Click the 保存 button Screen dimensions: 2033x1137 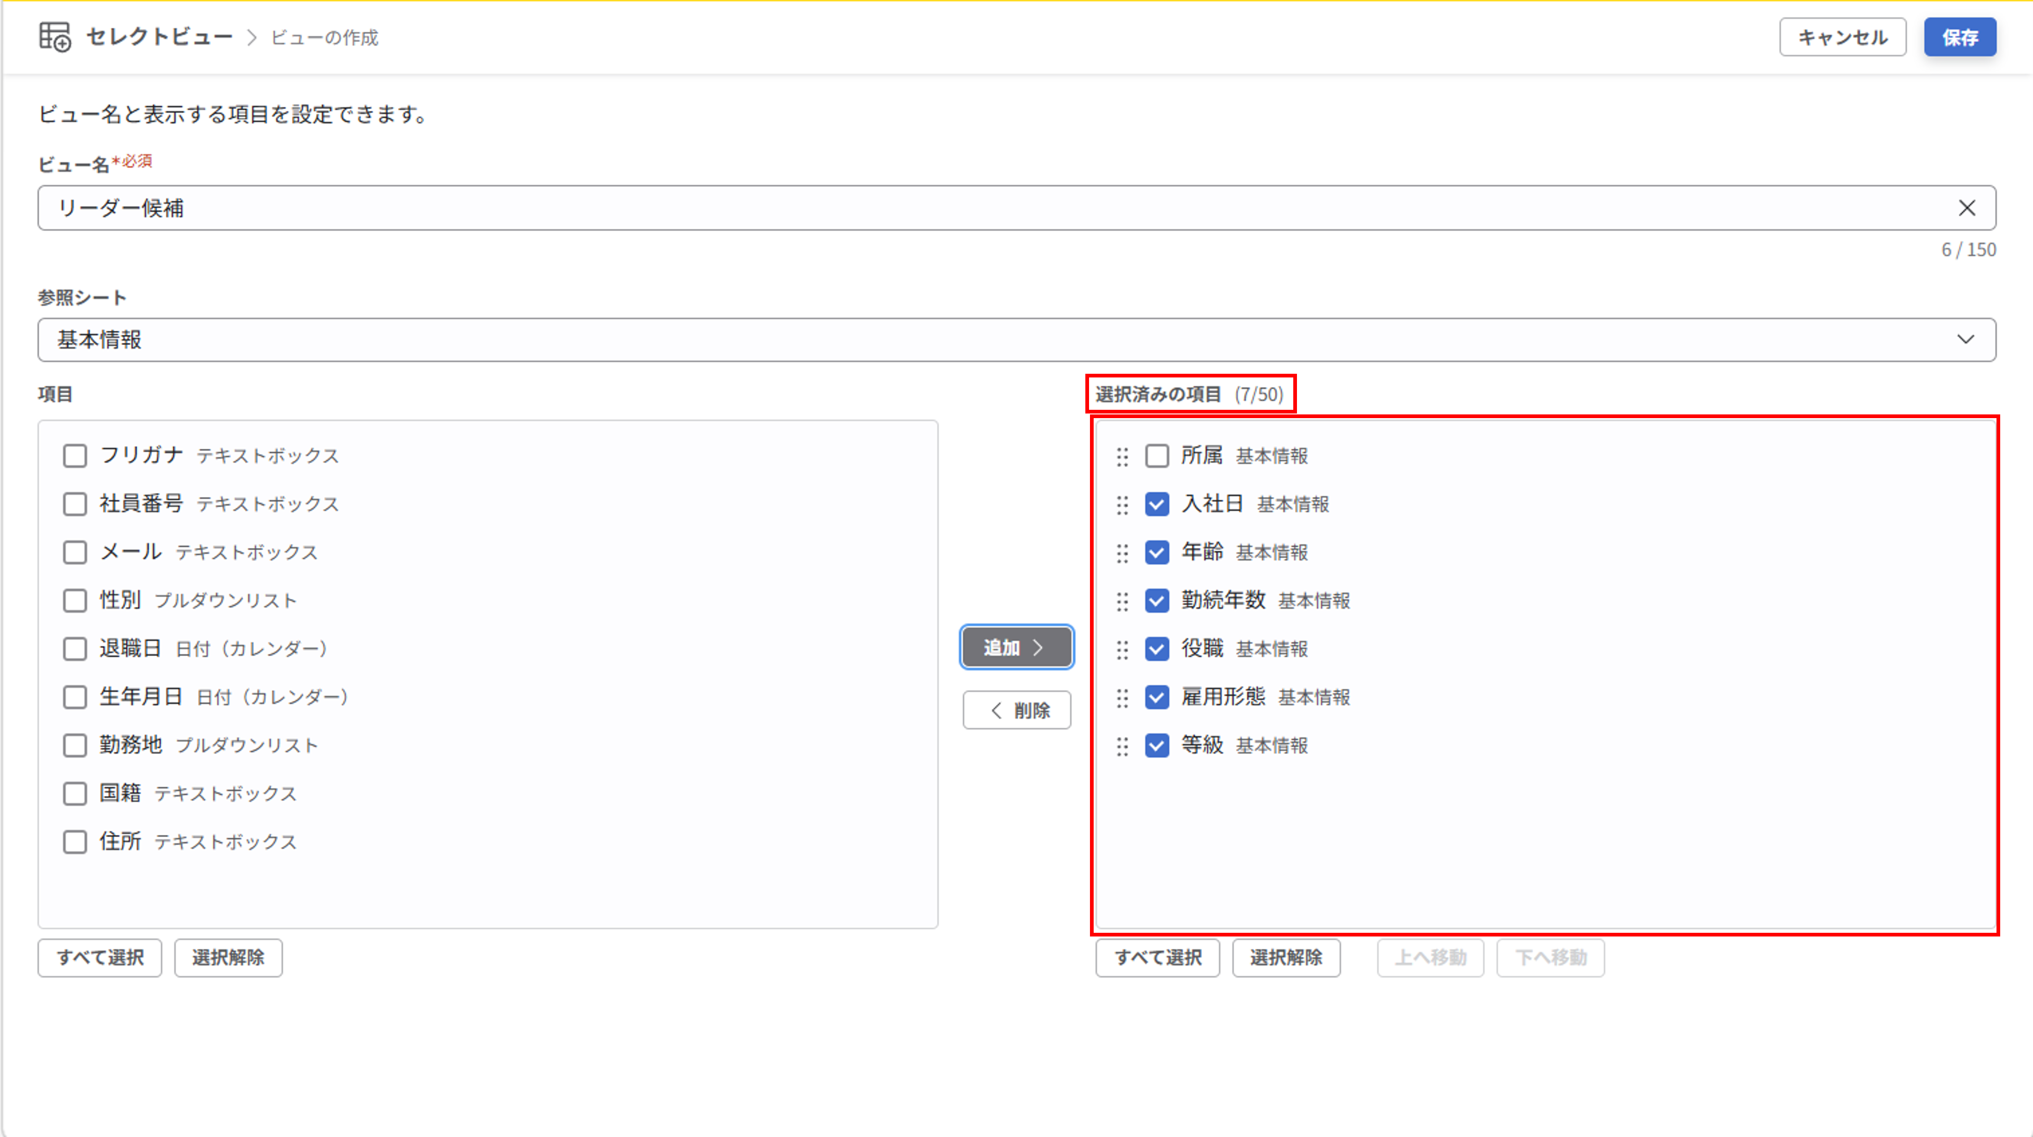[x=1960, y=37]
